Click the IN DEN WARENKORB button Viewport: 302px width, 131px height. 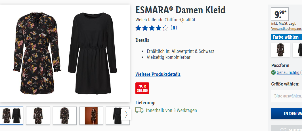click(x=287, y=113)
